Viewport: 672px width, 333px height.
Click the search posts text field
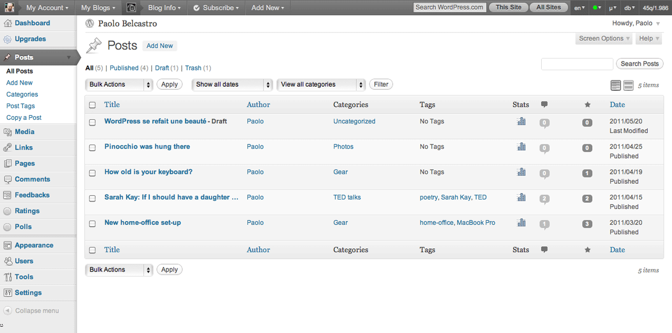(x=577, y=64)
